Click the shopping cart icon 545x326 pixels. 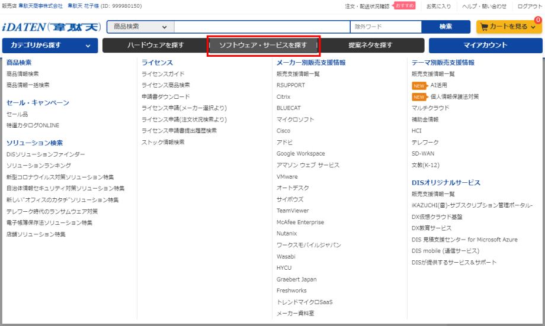coord(485,27)
